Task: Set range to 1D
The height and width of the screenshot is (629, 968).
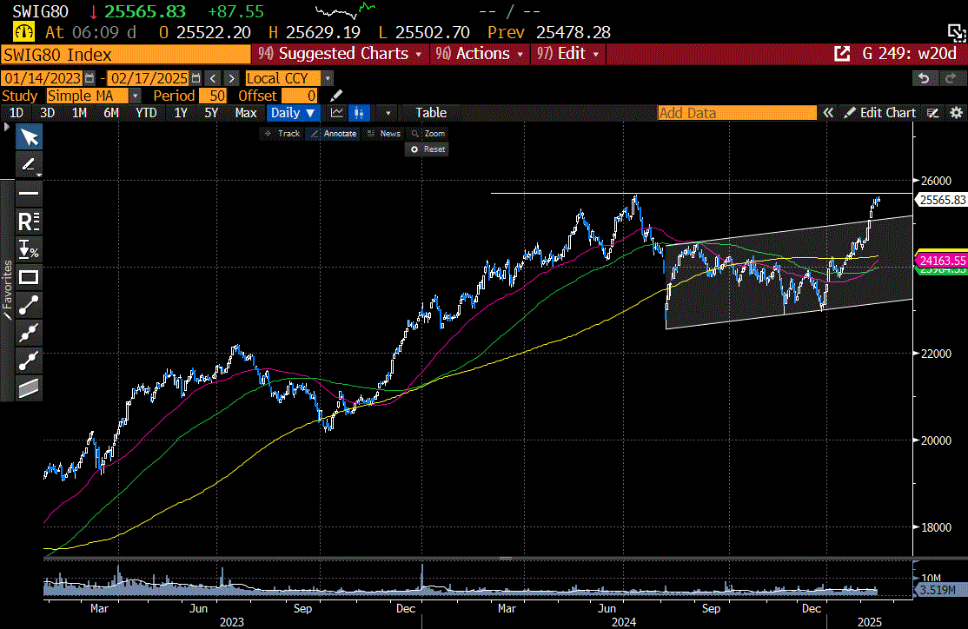Action: tap(16, 113)
